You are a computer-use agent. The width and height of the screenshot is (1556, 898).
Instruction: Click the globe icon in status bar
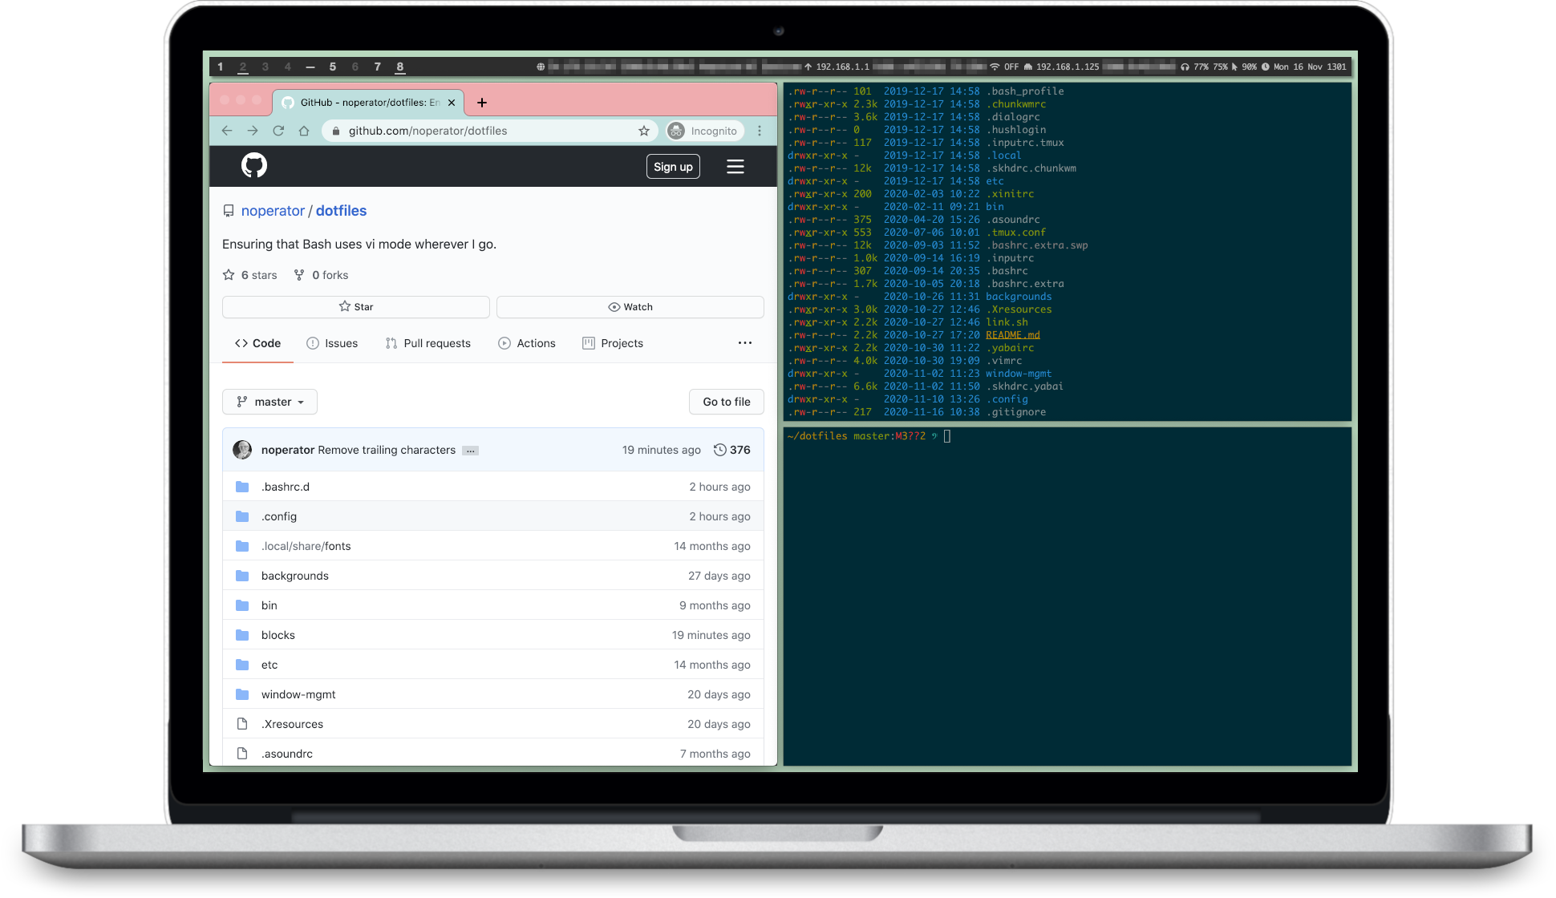pos(541,67)
